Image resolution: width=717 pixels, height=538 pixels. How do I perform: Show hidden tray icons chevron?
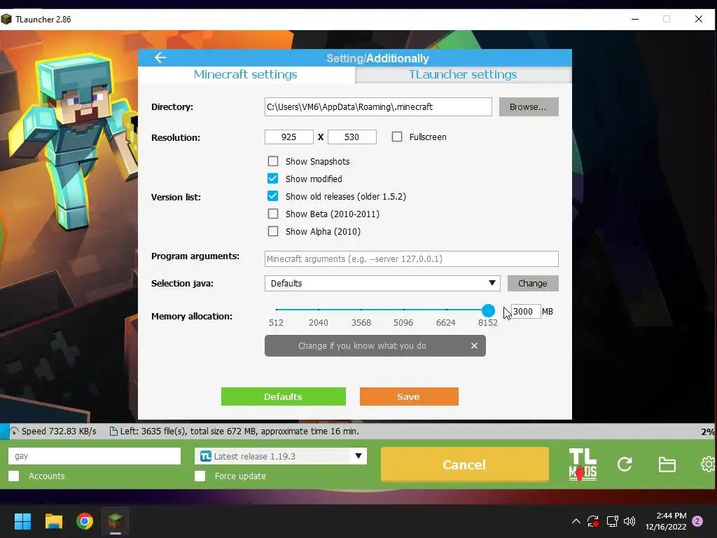pyautogui.click(x=576, y=521)
